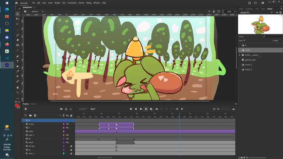Click the Onion Skin icon
Image resolution: width=283 pixels, height=159 pixels.
coord(157,109)
